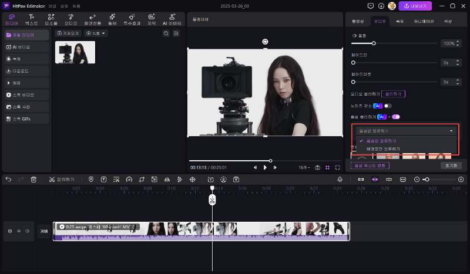
Task: Take a snapshot with the camera icon
Action: point(317,167)
